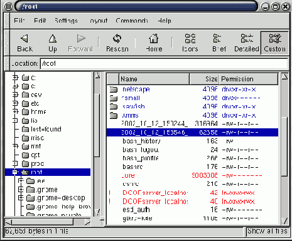Go back with the Back arrow icon

[24, 38]
